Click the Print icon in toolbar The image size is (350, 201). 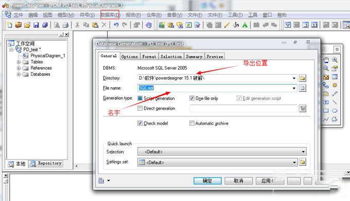click(x=65, y=25)
